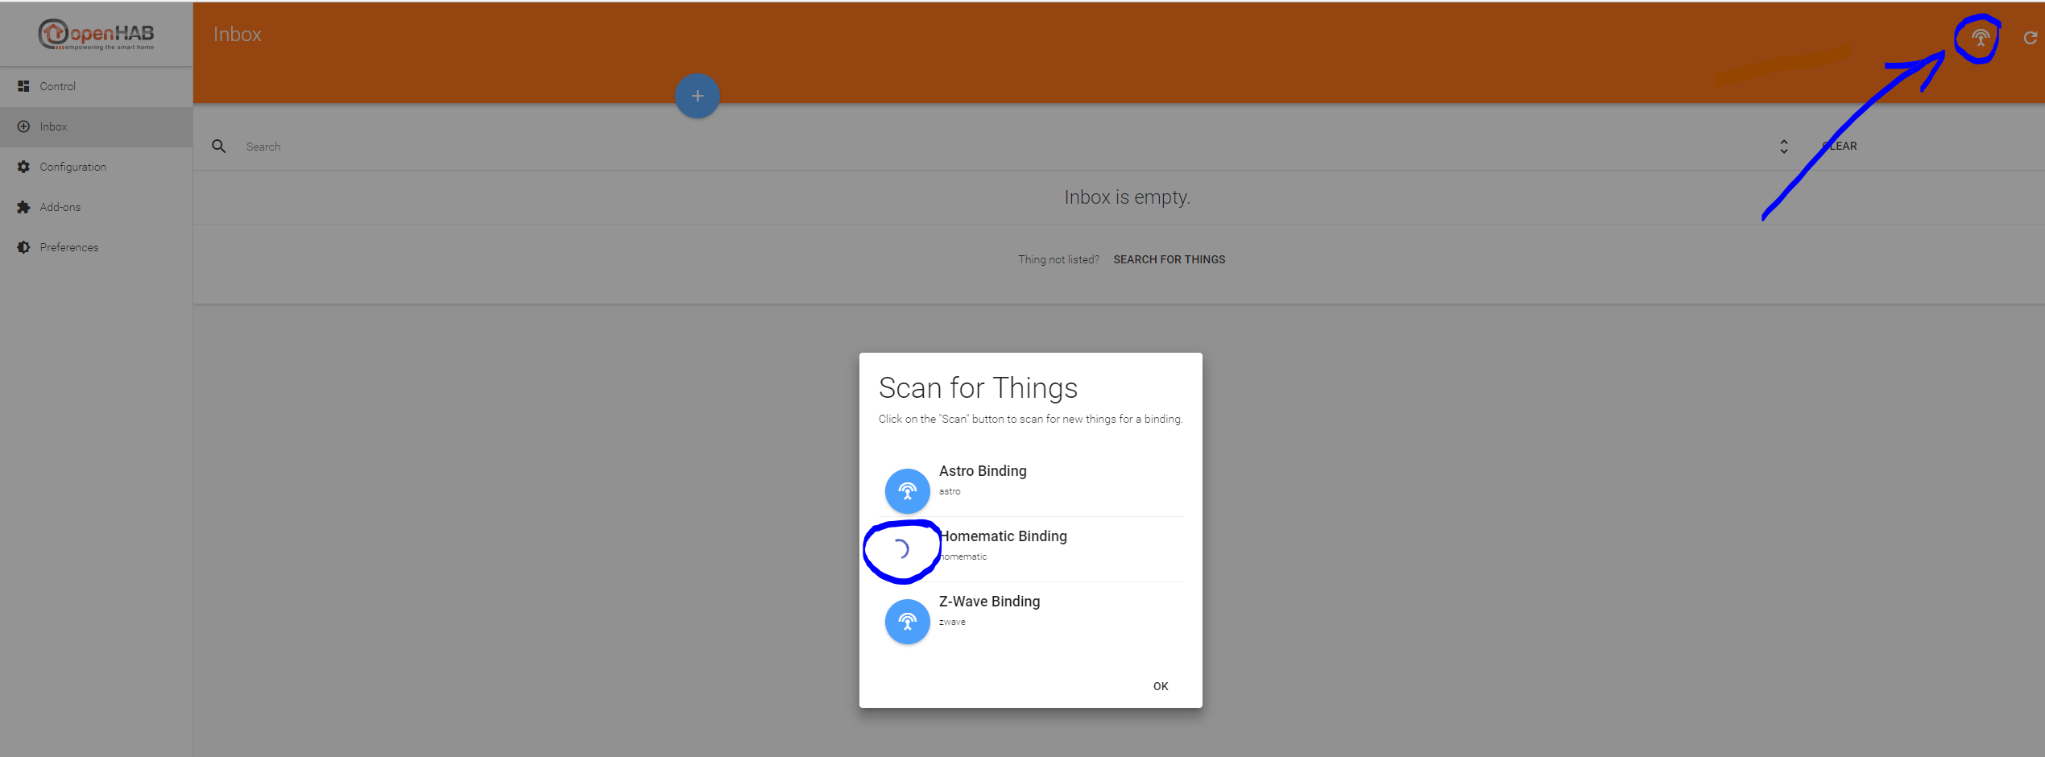Open Preferences in the sidebar
The height and width of the screenshot is (757, 2045).
click(x=96, y=247)
